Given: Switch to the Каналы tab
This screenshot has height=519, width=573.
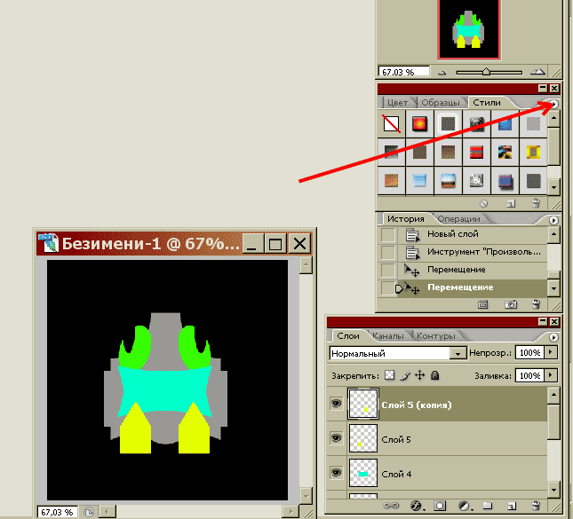Looking at the screenshot, I should tap(388, 335).
